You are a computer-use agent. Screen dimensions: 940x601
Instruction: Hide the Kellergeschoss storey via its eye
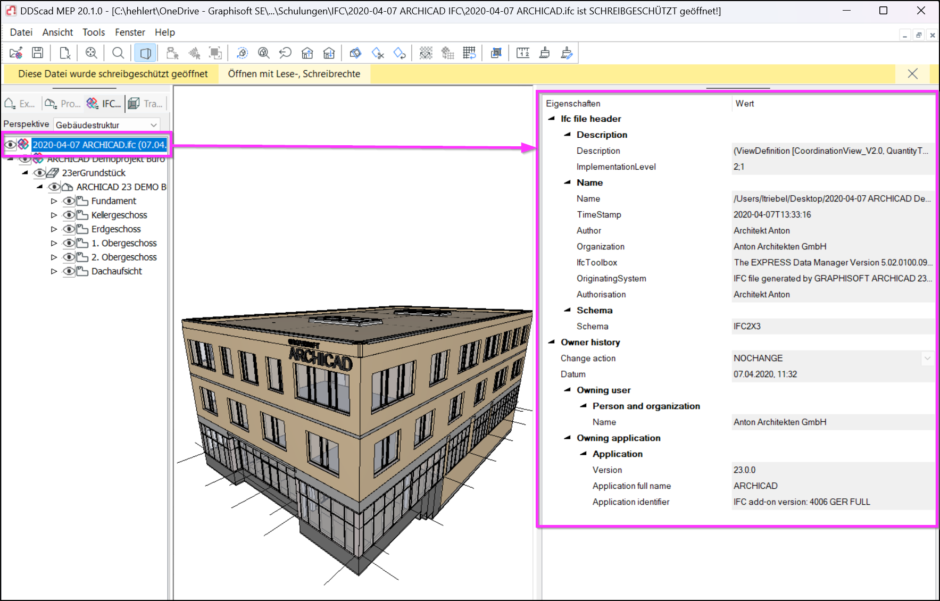click(69, 215)
